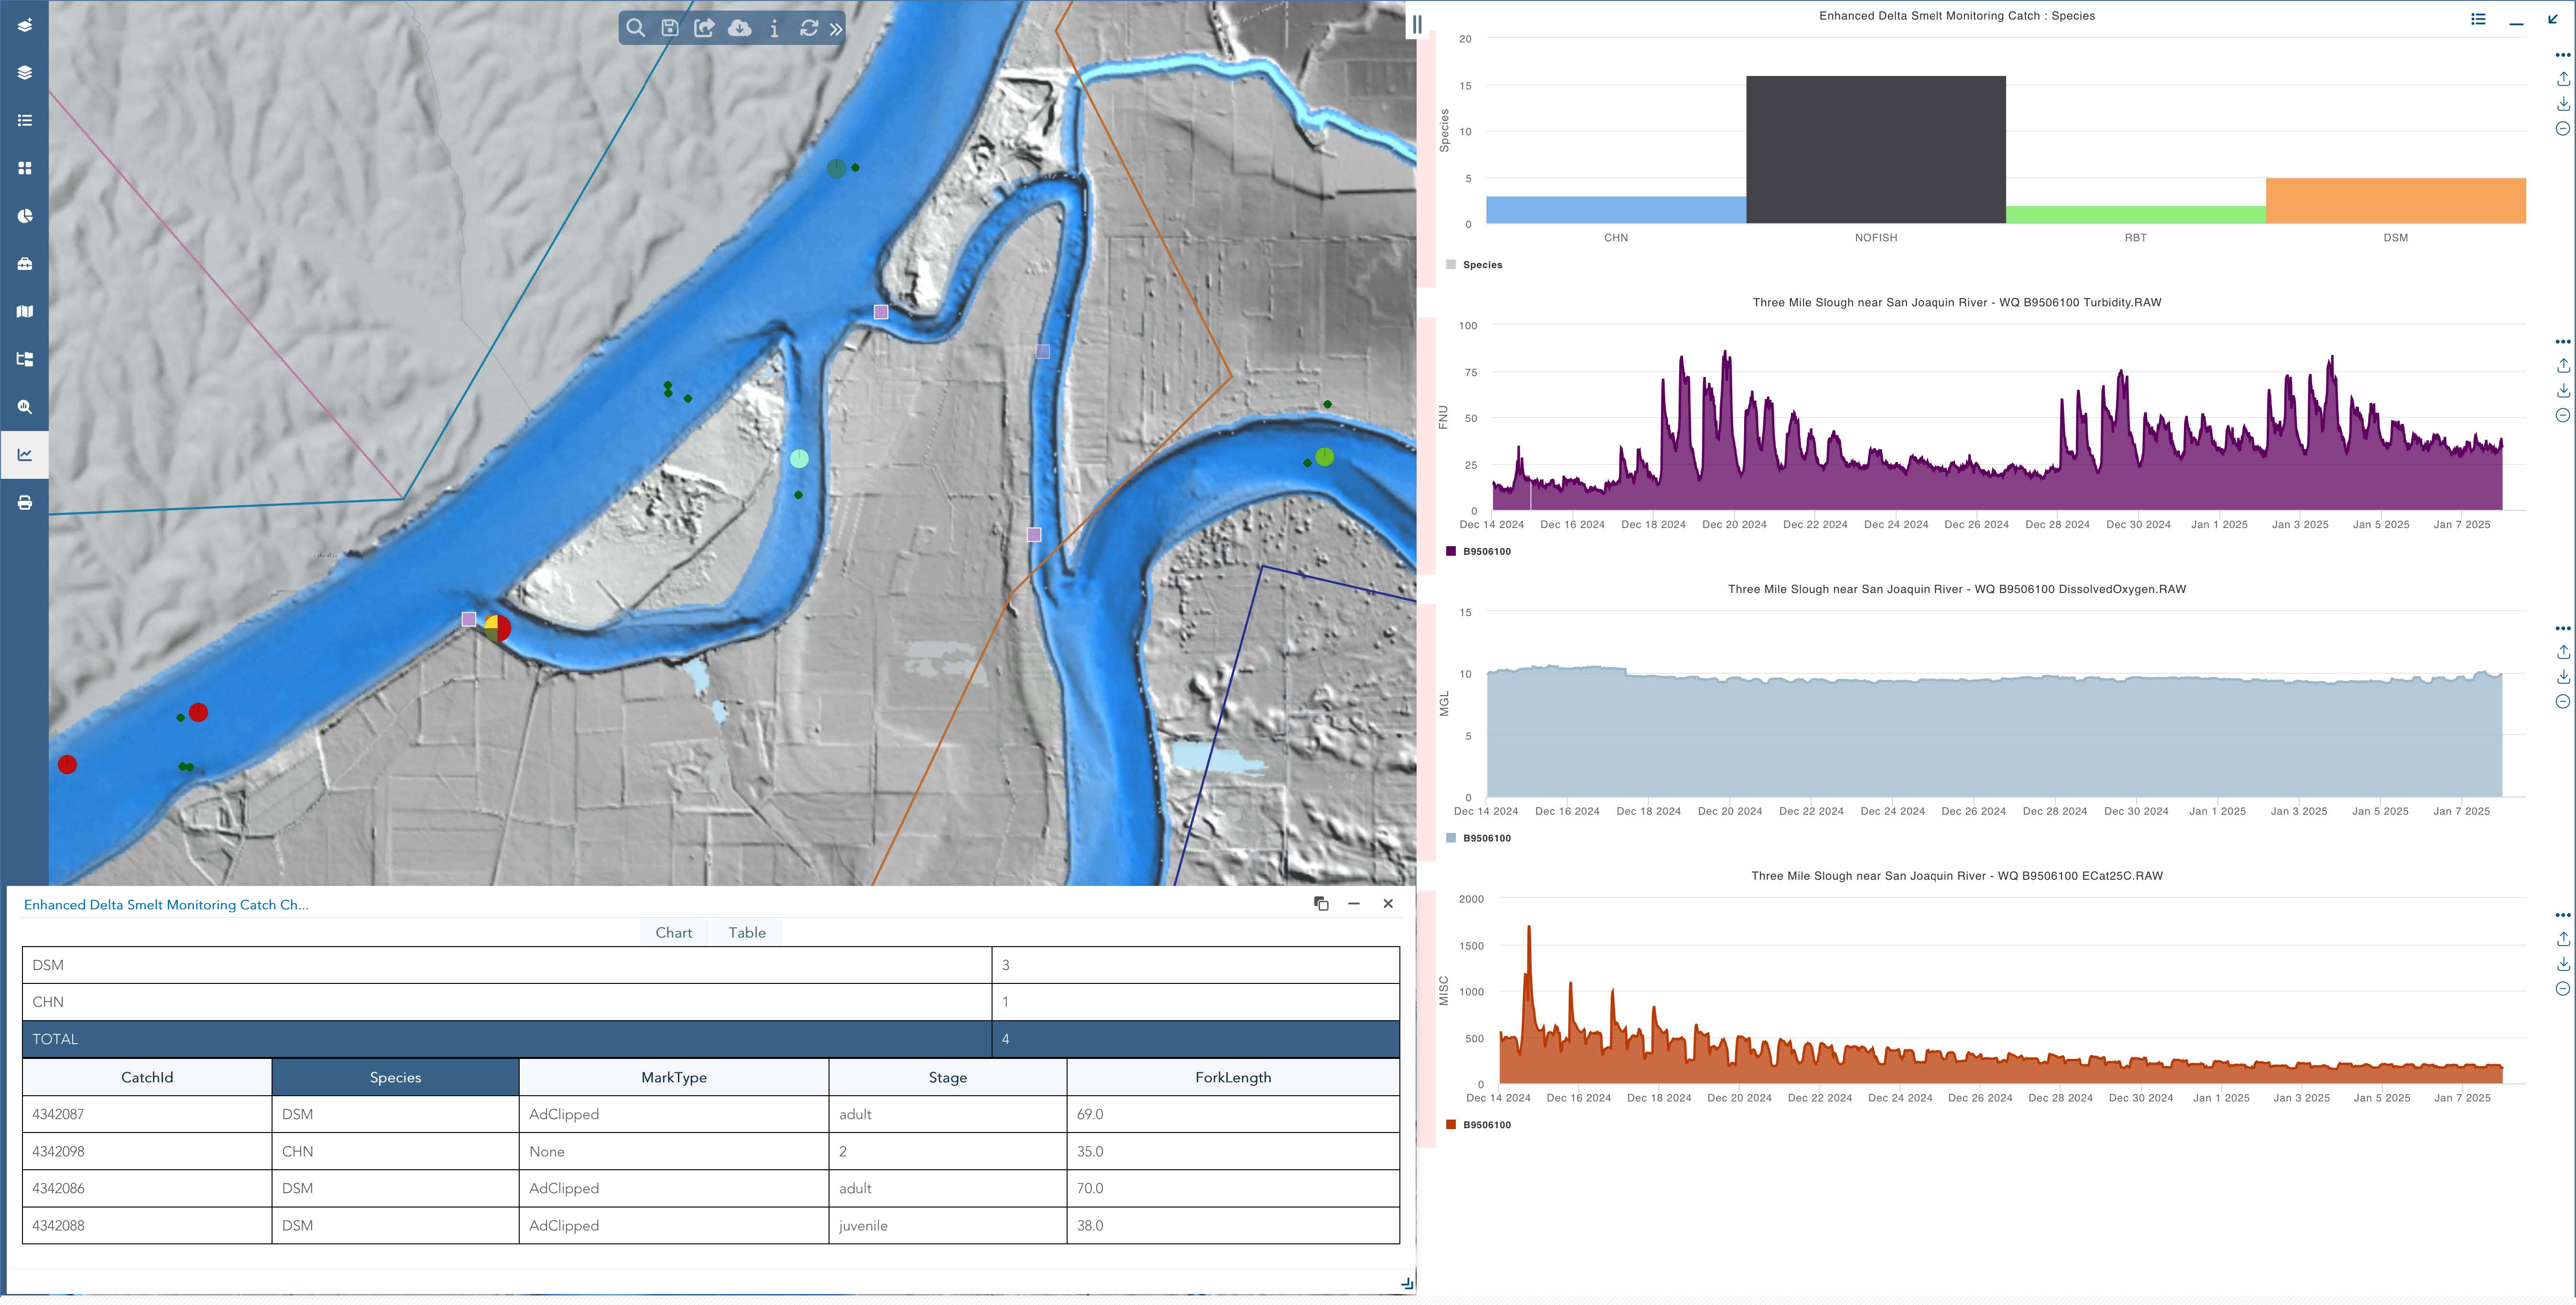
Task: Click the print icon in sidebar
Action: pyautogui.click(x=25, y=503)
